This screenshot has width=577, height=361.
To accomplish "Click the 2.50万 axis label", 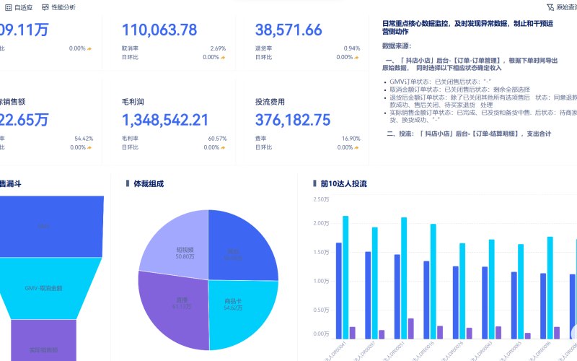I will click(321, 199).
